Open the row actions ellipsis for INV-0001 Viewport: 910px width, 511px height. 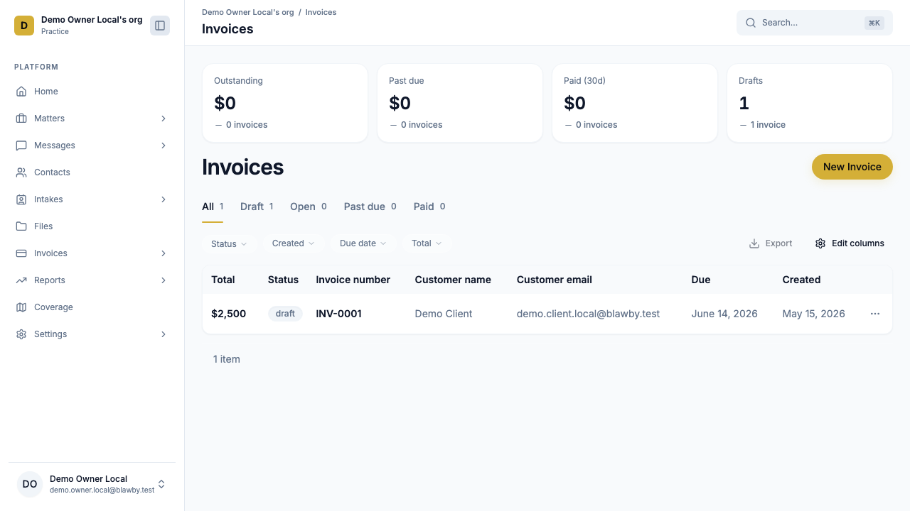click(x=875, y=314)
